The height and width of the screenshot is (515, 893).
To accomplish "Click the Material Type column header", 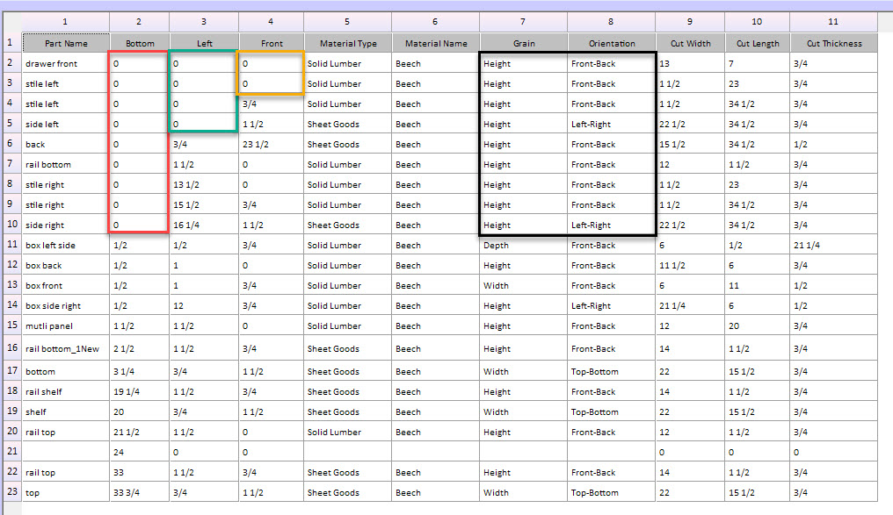I will (348, 43).
